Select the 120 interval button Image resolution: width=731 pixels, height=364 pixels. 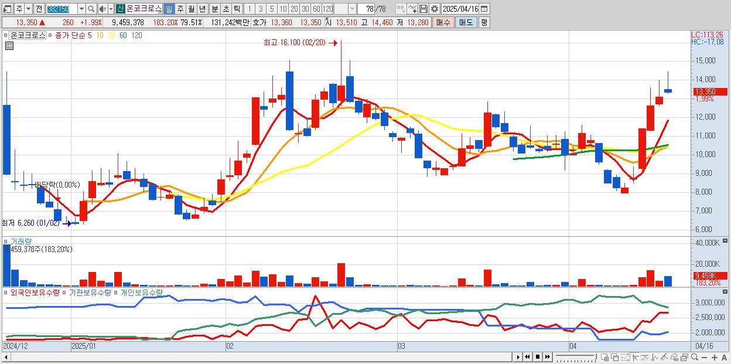(x=328, y=9)
